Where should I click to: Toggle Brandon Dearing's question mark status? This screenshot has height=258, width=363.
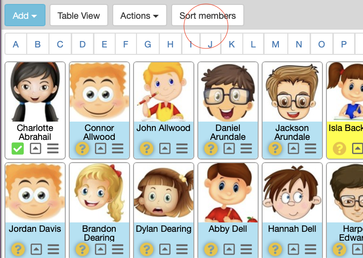point(82,250)
